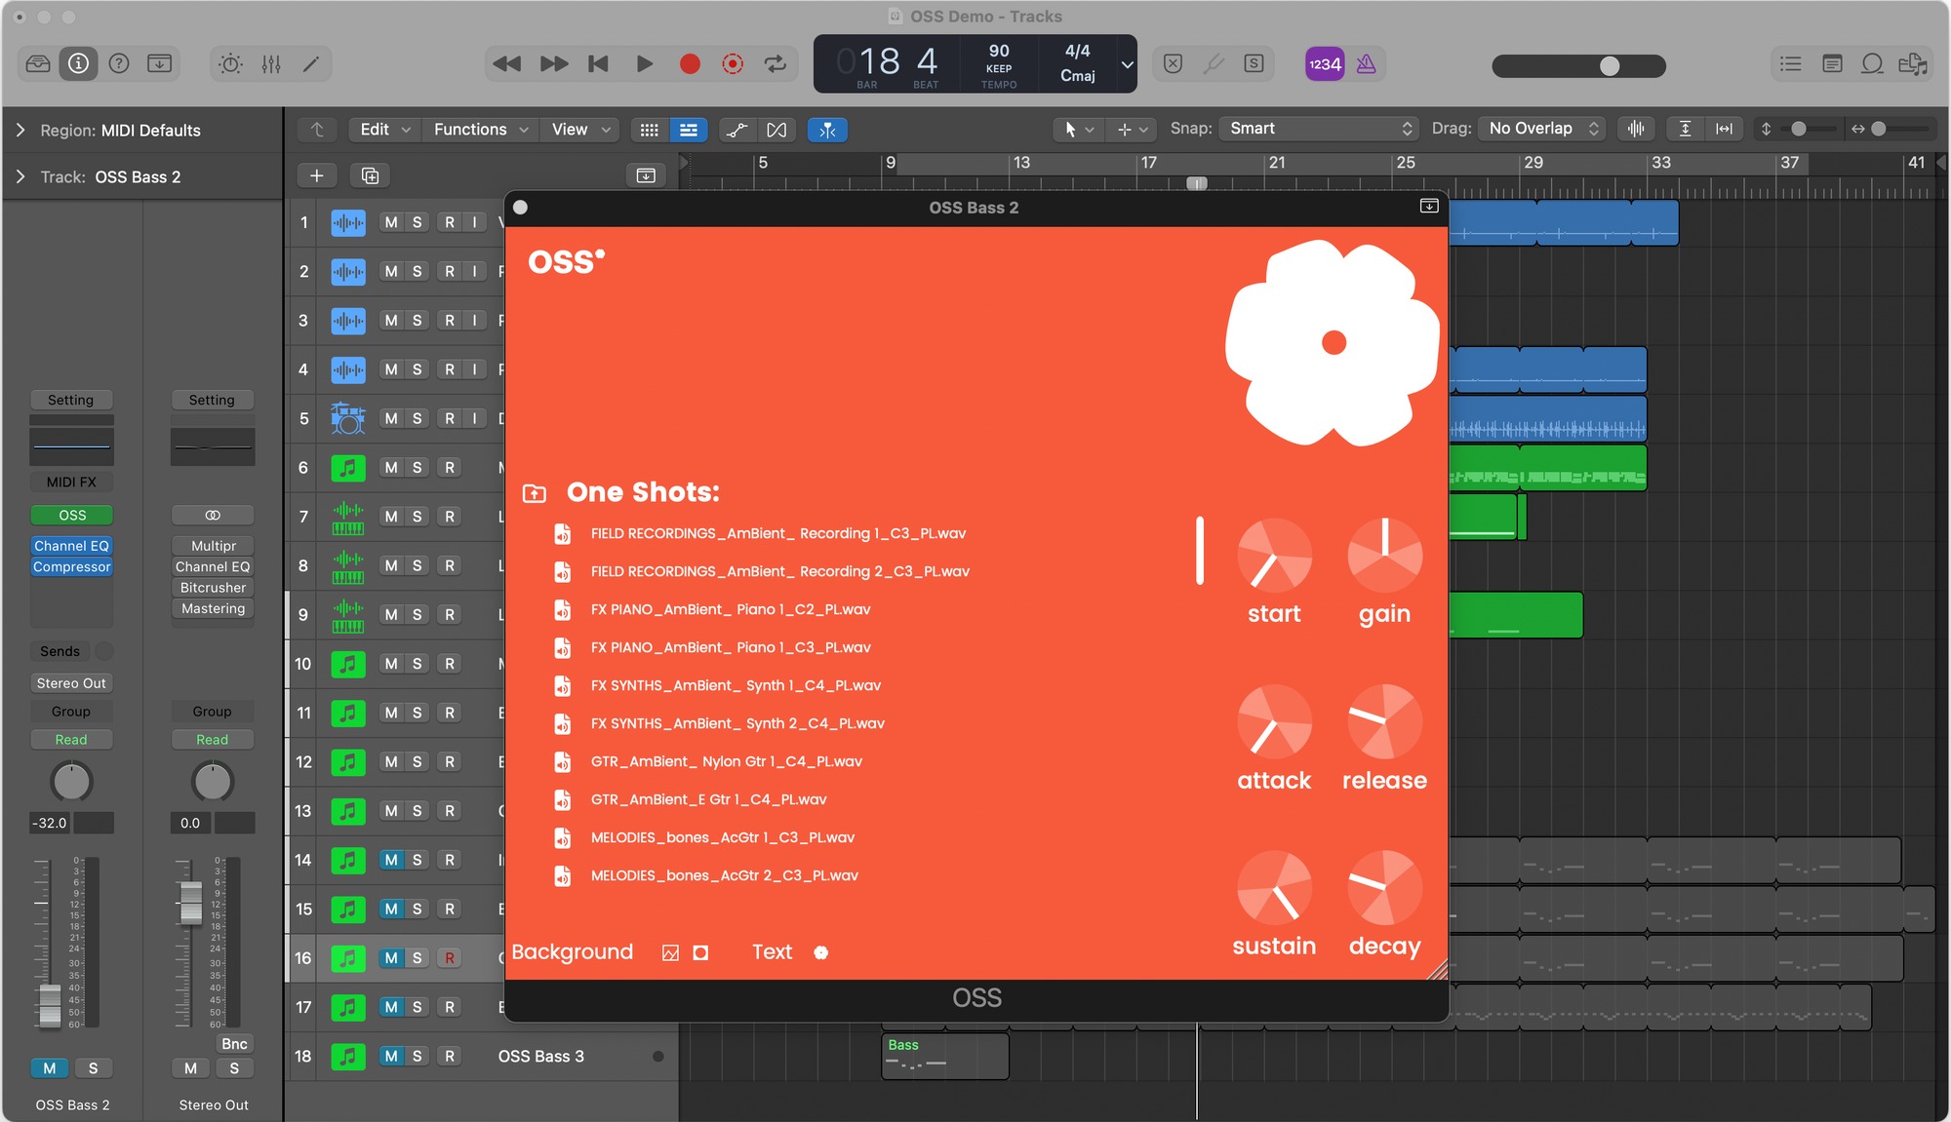Open the display mode dropdown arrow in LCD
Screen dimensions: 1951x1122
(1127, 64)
